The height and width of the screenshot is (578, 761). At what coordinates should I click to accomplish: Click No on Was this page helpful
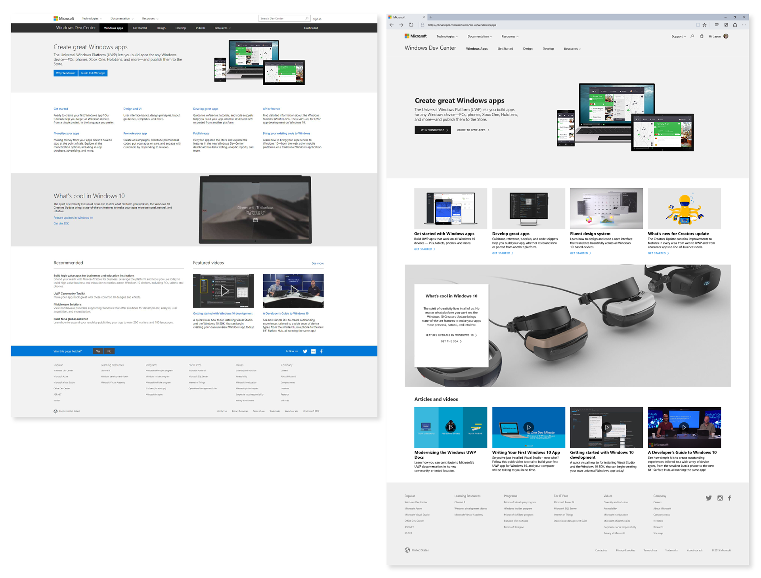tap(109, 351)
